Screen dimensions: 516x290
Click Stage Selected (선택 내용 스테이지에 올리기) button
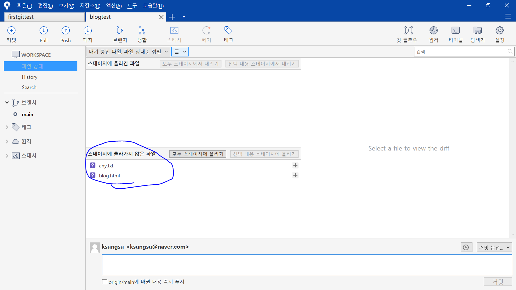(264, 154)
